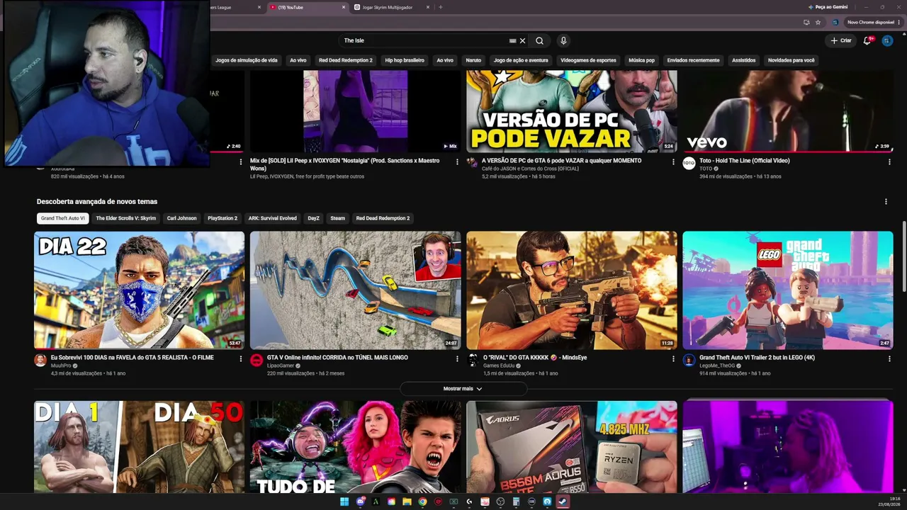This screenshot has width=907, height=510.
Task: Open TOTO channel avatar
Action: (689, 163)
